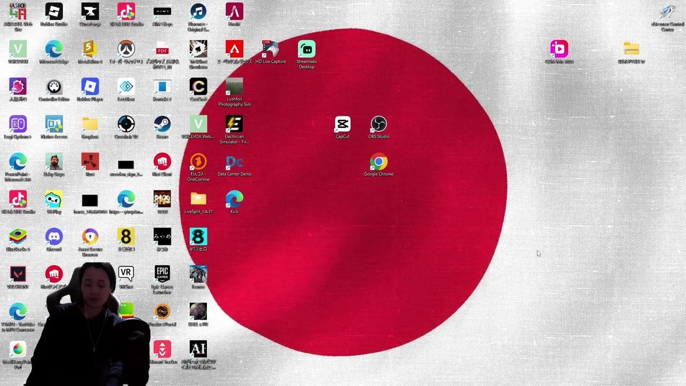
Task: Open the orange OneComme shortcut
Action: coord(198,162)
